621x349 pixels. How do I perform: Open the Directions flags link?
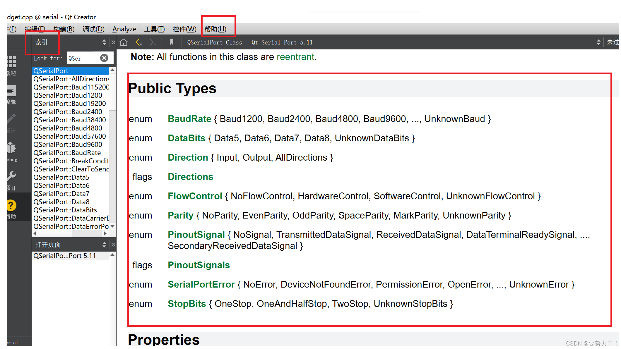coord(190,177)
